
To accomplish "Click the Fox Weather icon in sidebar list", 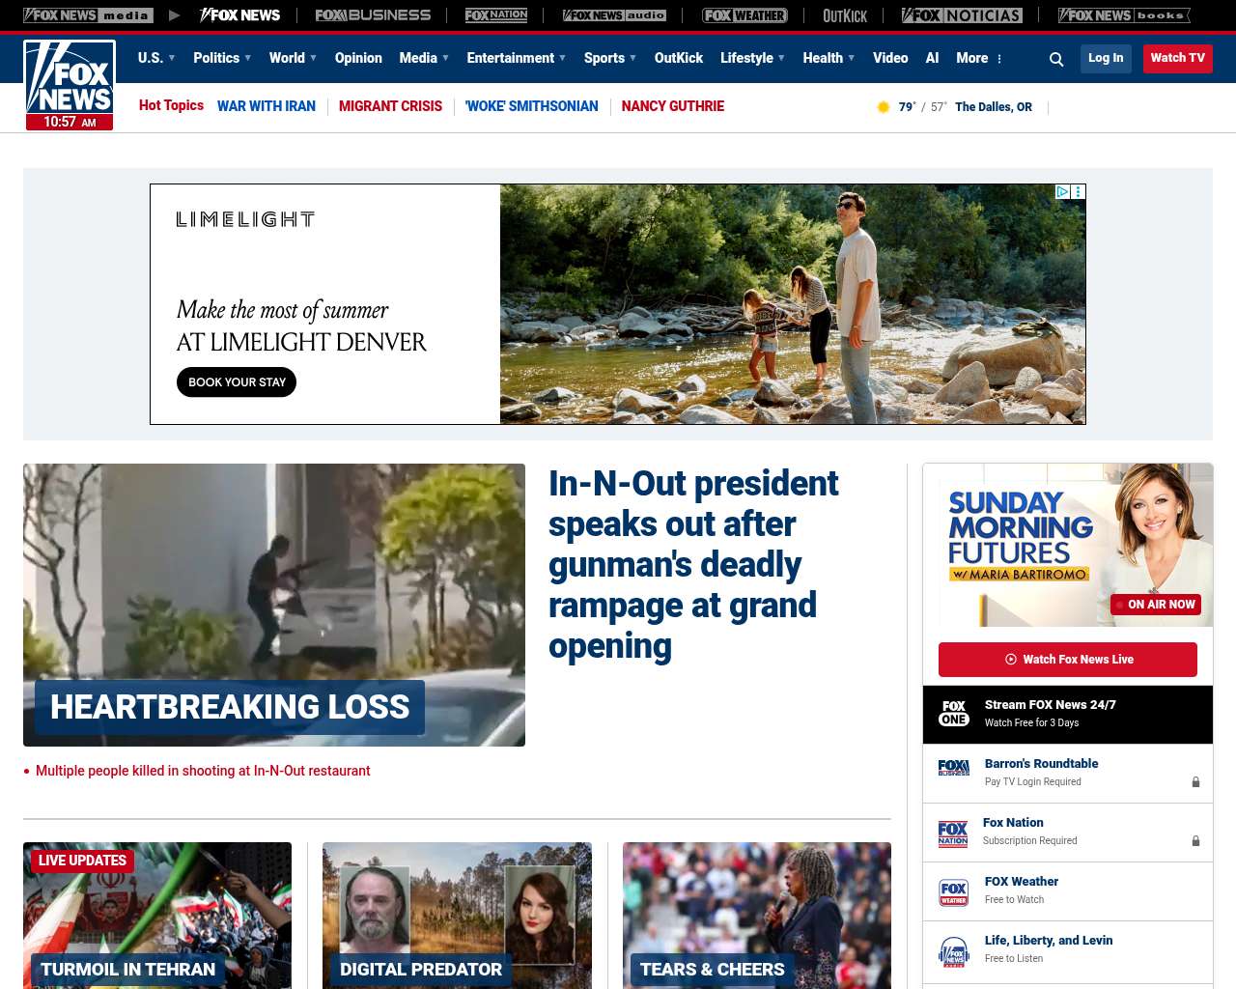I will tap(954, 892).
